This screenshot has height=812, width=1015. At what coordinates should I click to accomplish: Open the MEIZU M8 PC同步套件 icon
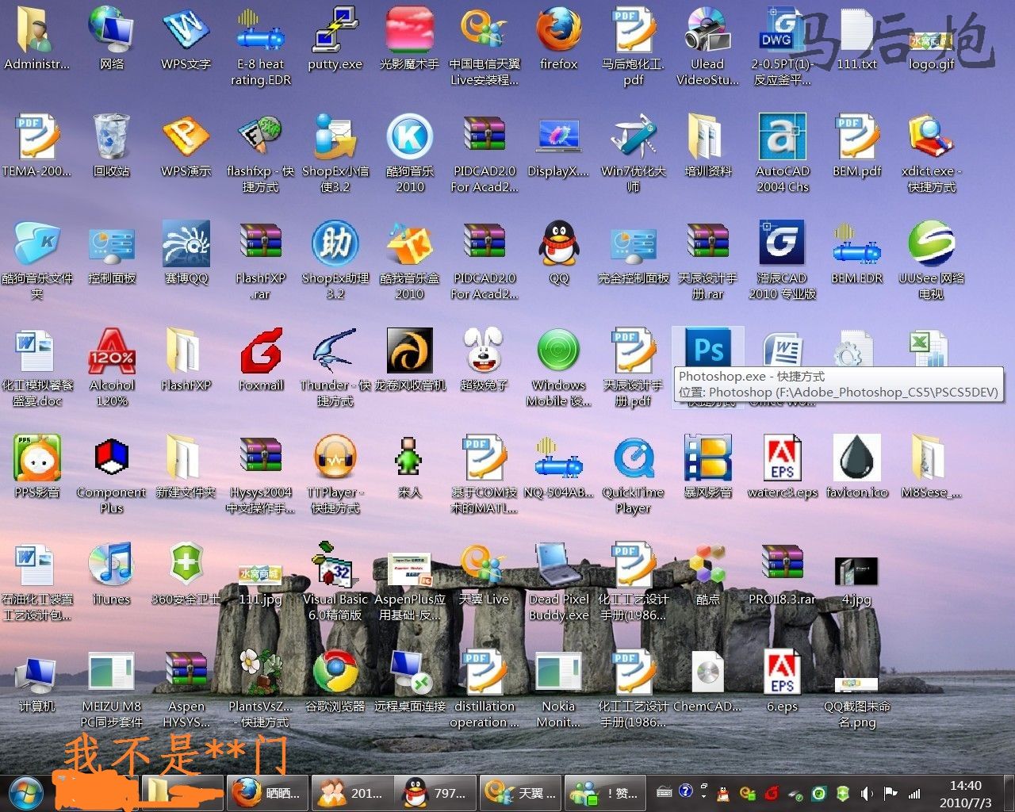pos(112,672)
